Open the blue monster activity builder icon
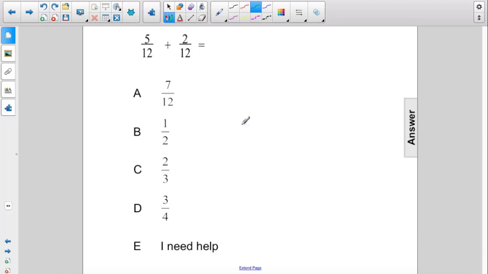 (131, 12)
